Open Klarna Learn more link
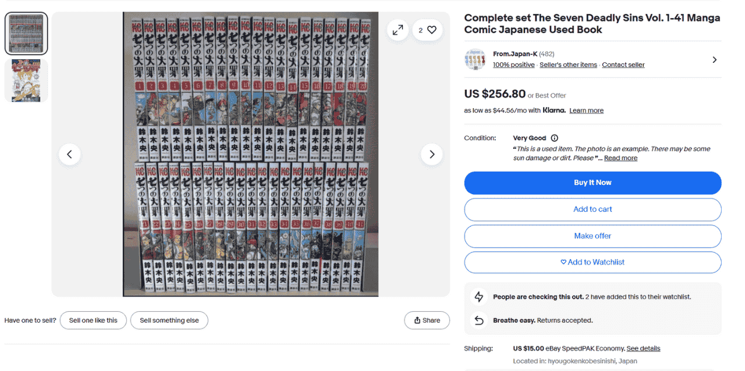Image resolution: width=745 pixels, height=371 pixels. pos(586,110)
